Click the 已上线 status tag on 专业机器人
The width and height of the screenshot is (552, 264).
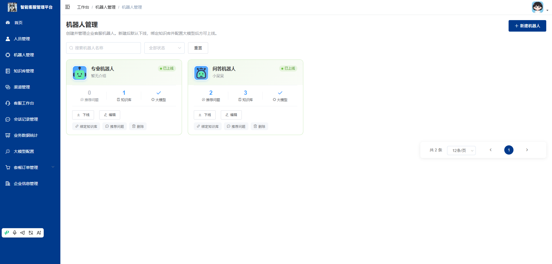click(x=167, y=68)
